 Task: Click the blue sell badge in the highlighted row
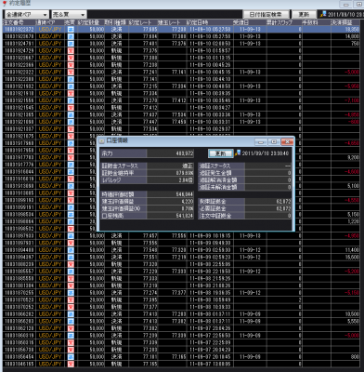(71, 30)
